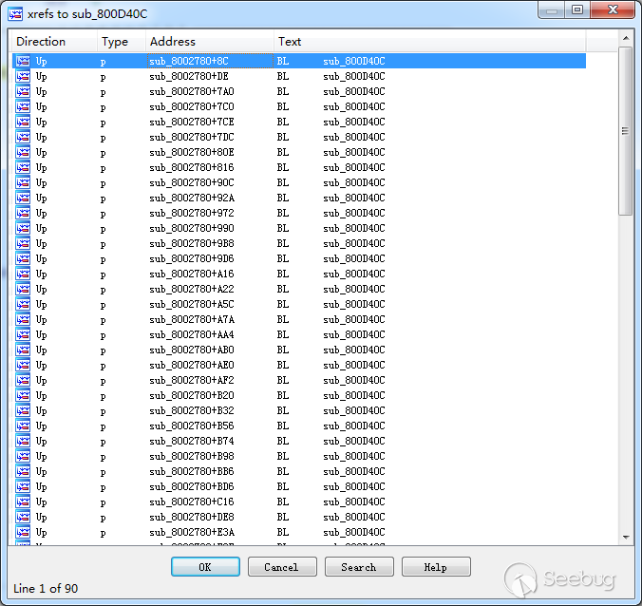Image resolution: width=642 pixels, height=606 pixels.
Task: Close the xrefs to sub_800D40C window
Action: coord(613,9)
